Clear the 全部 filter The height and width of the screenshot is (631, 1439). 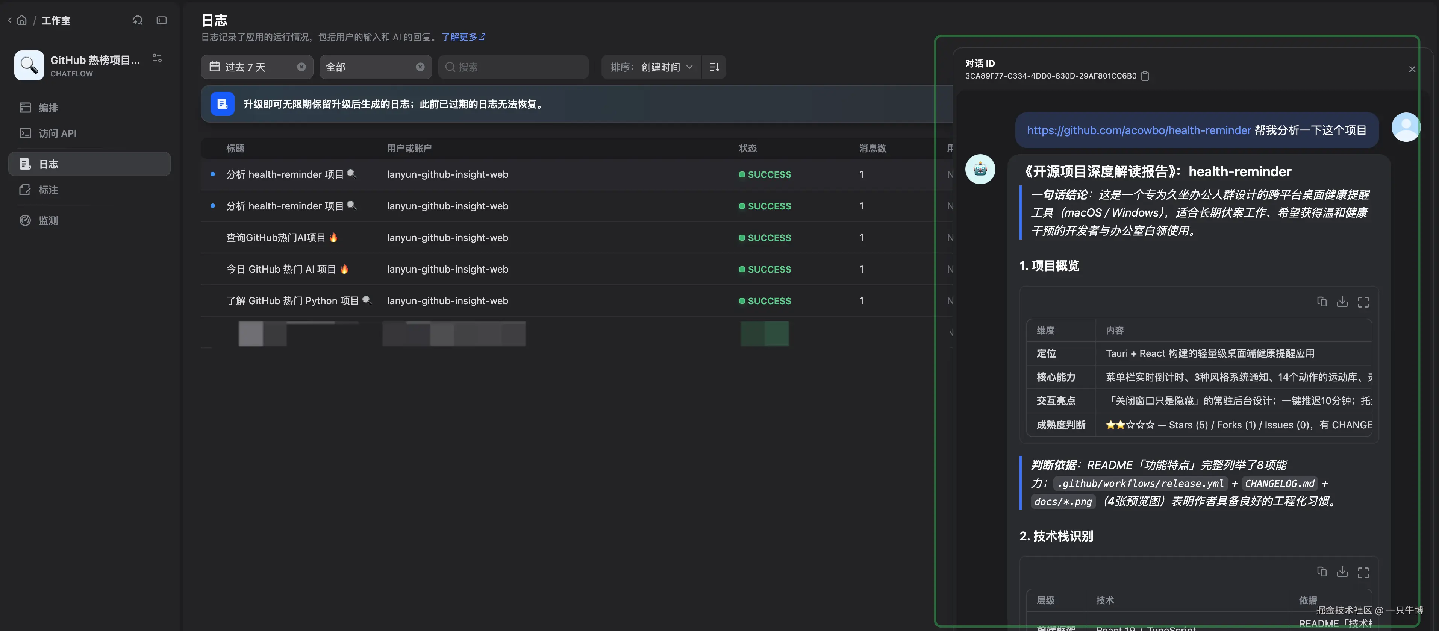tap(420, 67)
